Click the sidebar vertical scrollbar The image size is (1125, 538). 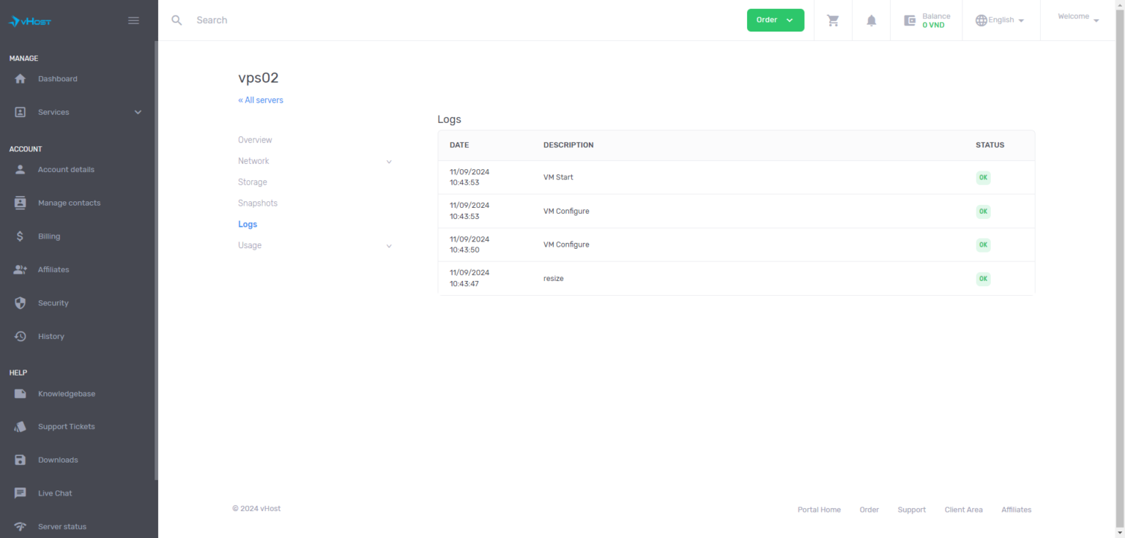pos(156,260)
